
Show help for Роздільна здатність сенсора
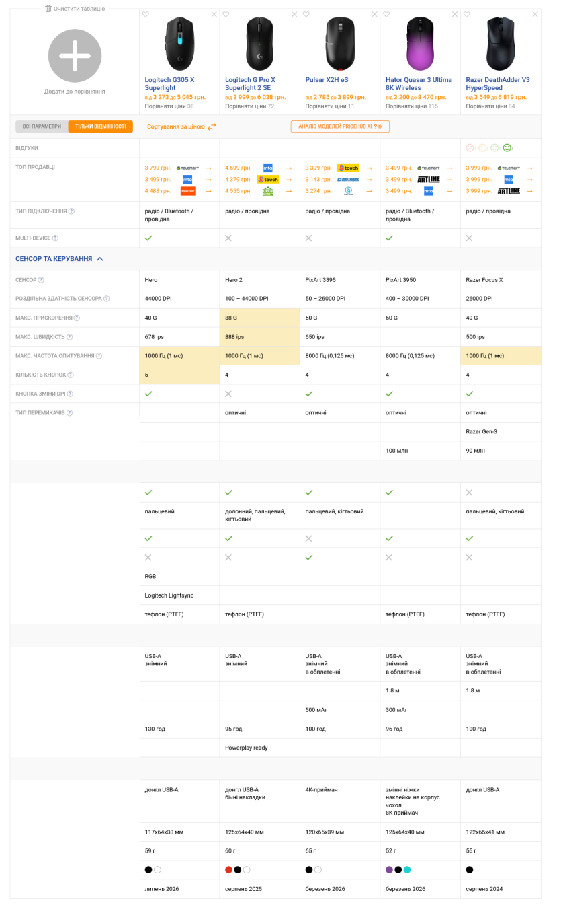coord(106,299)
